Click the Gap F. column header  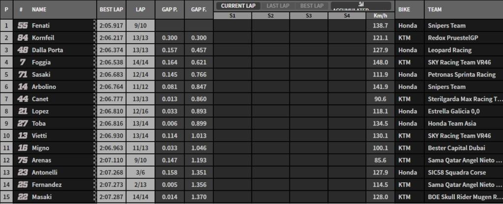[198, 9]
